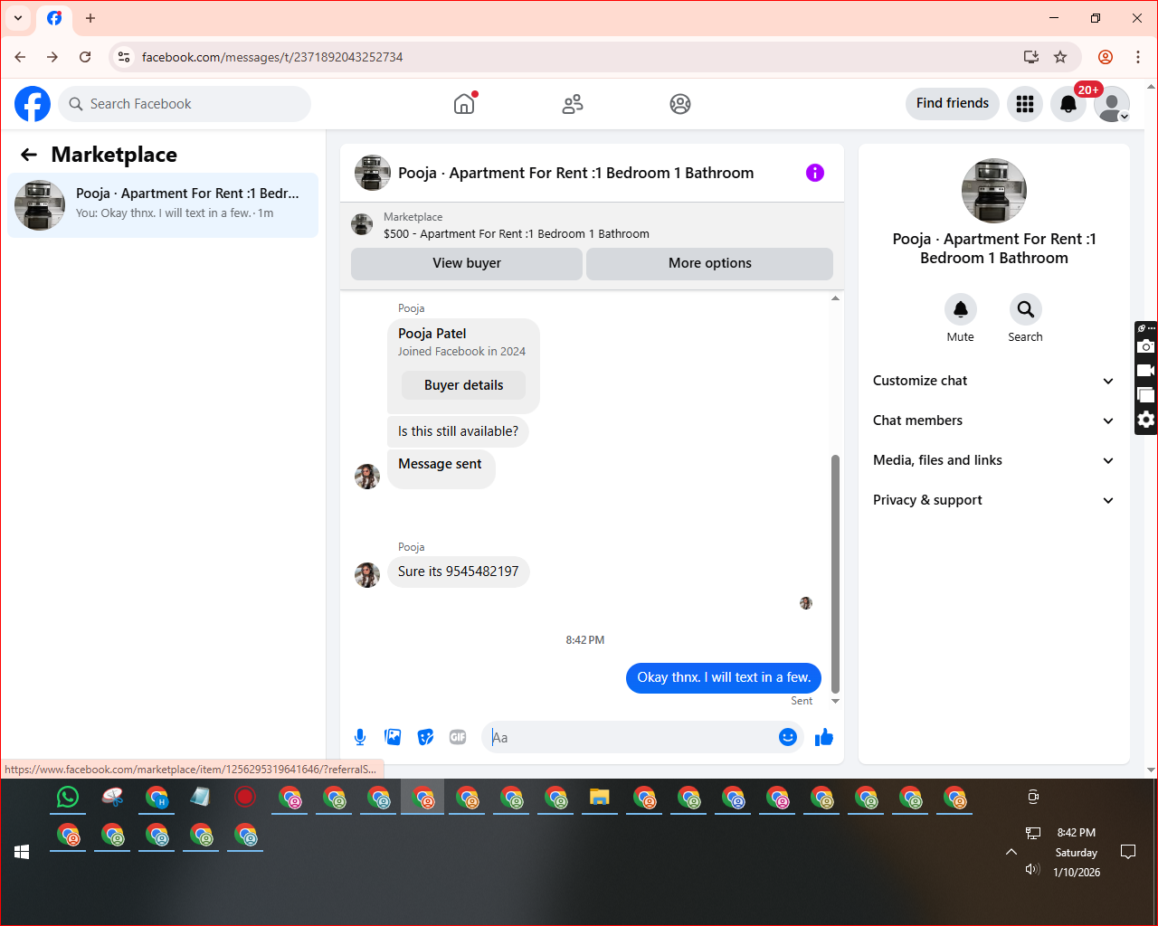The height and width of the screenshot is (926, 1158).
Task: Show hidden tray icons chevron
Action: tap(1011, 851)
